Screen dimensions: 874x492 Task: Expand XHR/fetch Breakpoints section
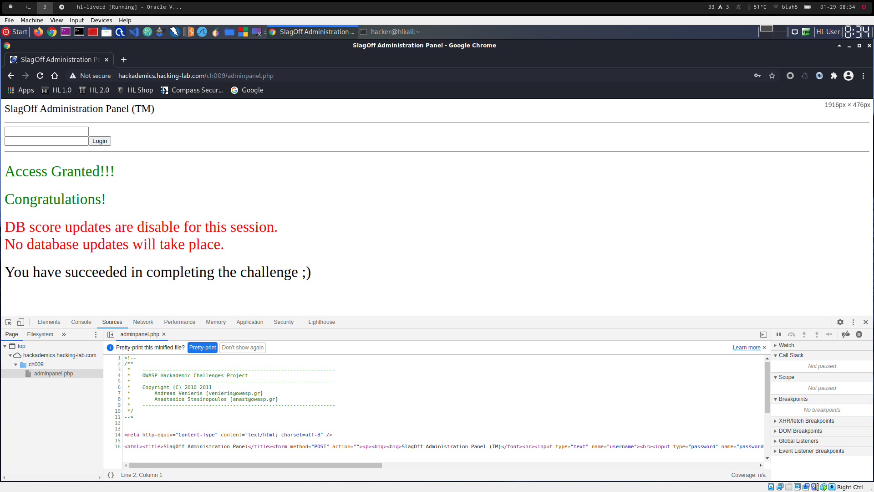806,421
